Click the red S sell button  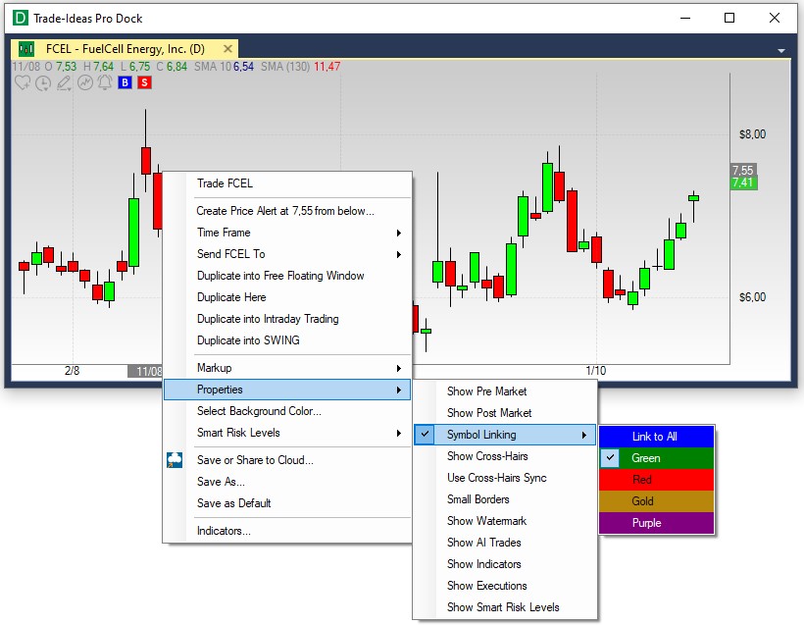click(144, 82)
